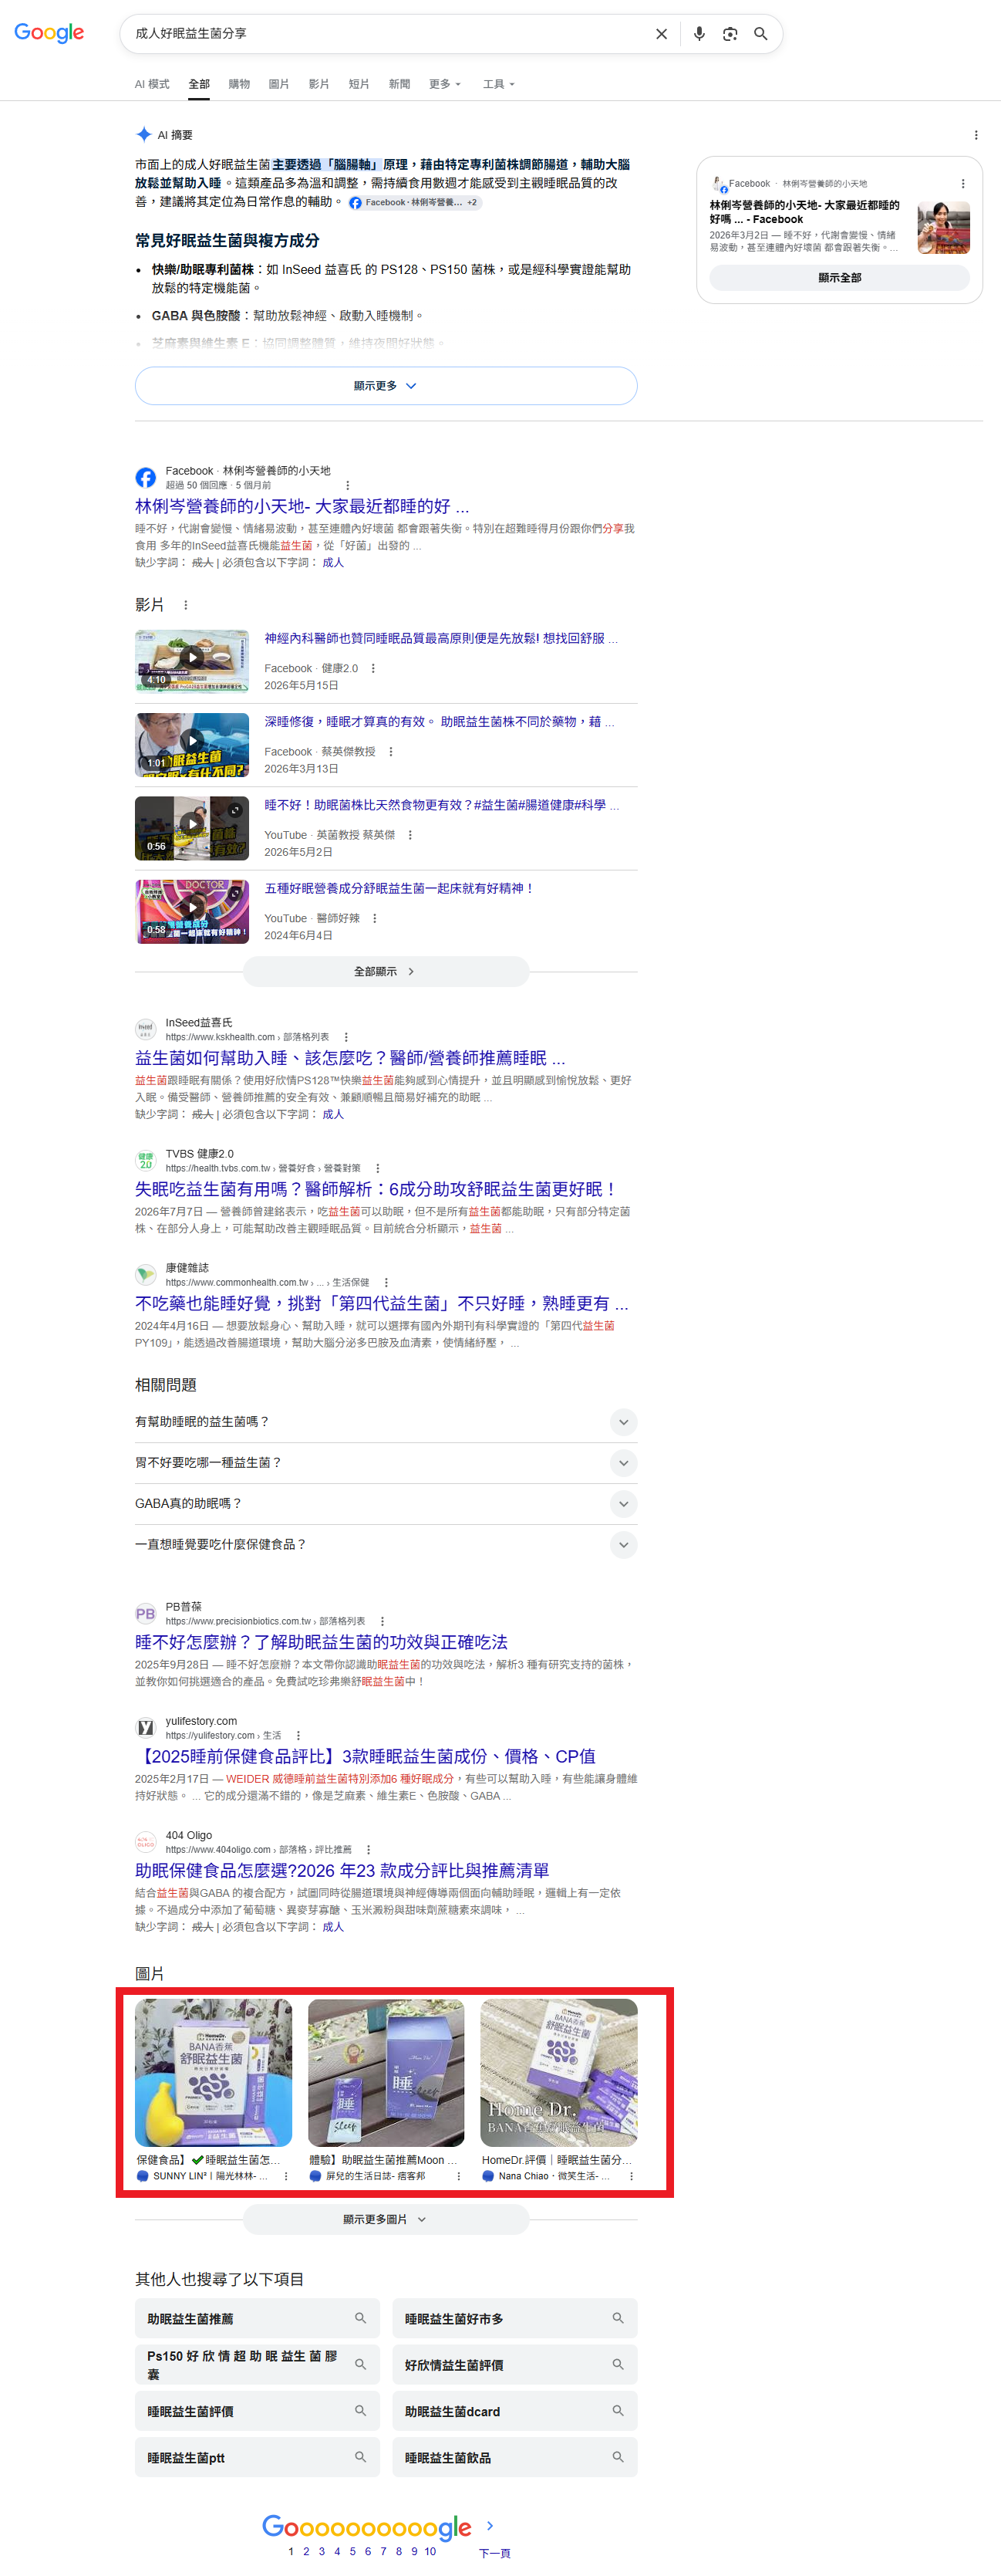The width and height of the screenshot is (1001, 2576).
Task: Go to results page 2
Action: pos(305,2551)
